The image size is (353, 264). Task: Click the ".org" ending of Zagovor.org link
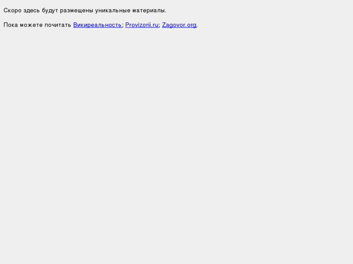pyautogui.click(x=191, y=25)
